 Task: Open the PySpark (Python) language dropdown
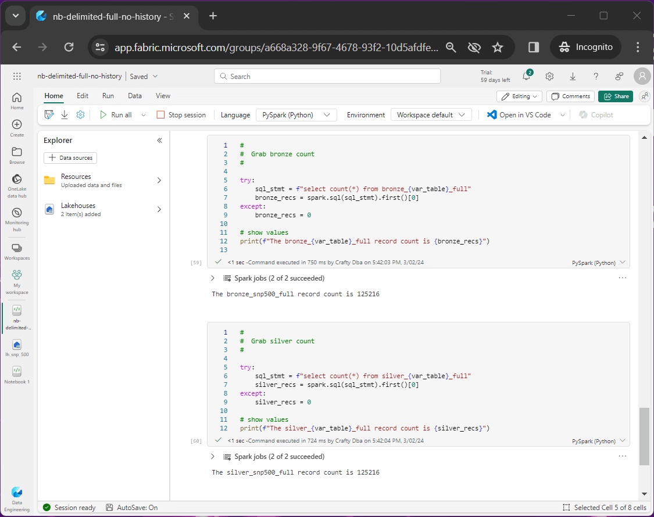tap(296, 115)
